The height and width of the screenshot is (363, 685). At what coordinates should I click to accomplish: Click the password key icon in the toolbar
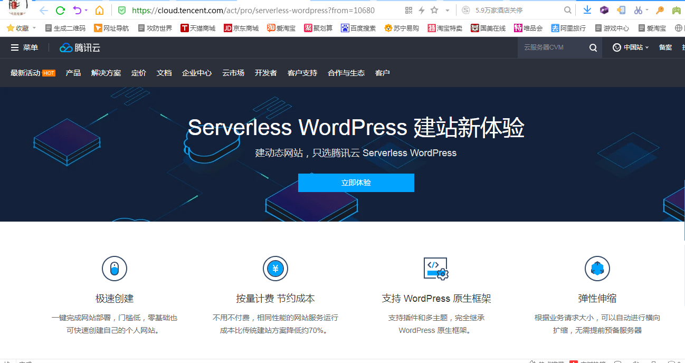pyautogui.click(x=660, y=9)
